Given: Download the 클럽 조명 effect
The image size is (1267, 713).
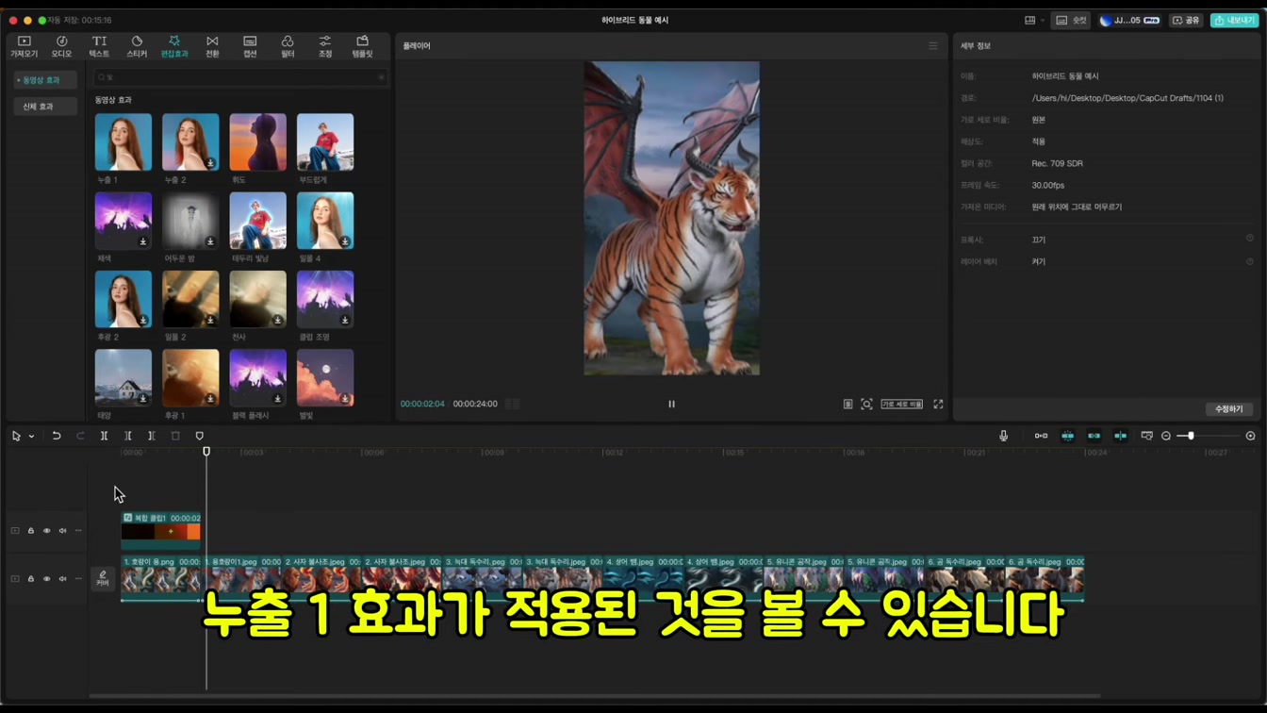Looking at the screenshot, I should (345, 320).
